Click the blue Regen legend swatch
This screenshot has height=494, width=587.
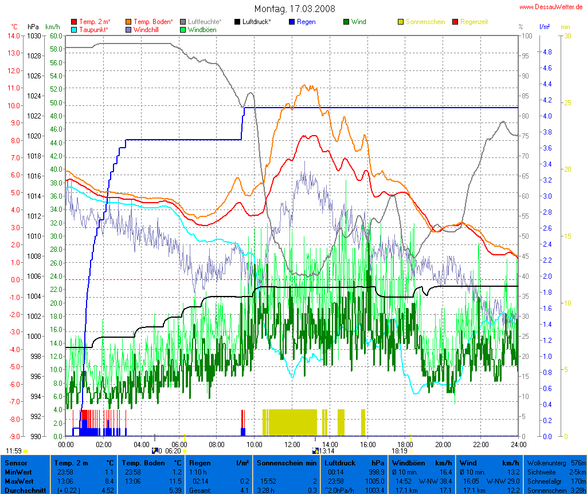coord(292,22)
